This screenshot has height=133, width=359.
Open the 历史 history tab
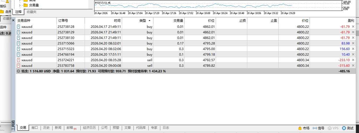(46, 128)
